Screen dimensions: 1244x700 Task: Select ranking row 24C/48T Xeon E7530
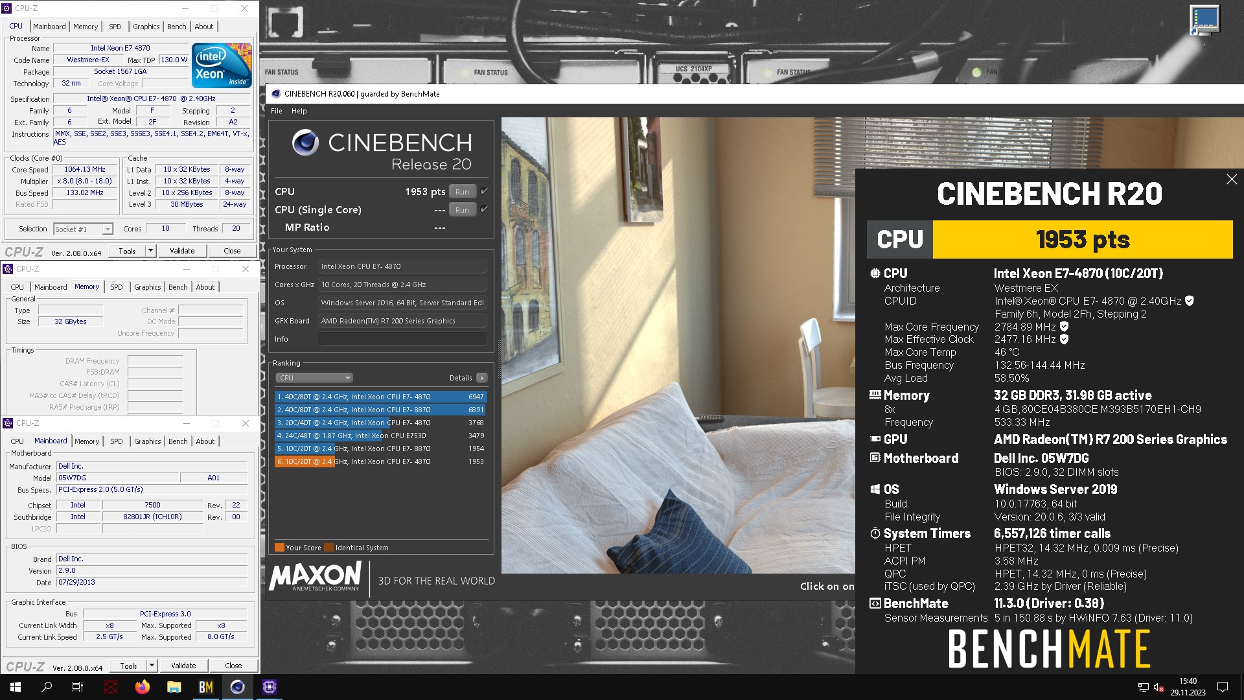coord(380,436)
